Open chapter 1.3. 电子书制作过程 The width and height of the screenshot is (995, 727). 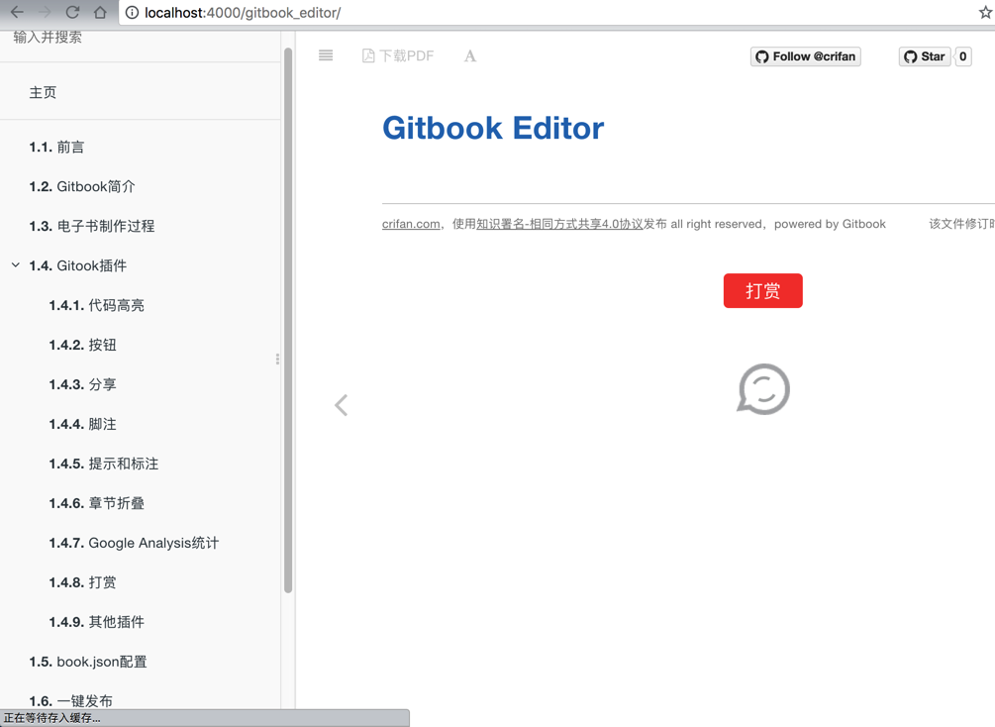click(x=91, y=226)
